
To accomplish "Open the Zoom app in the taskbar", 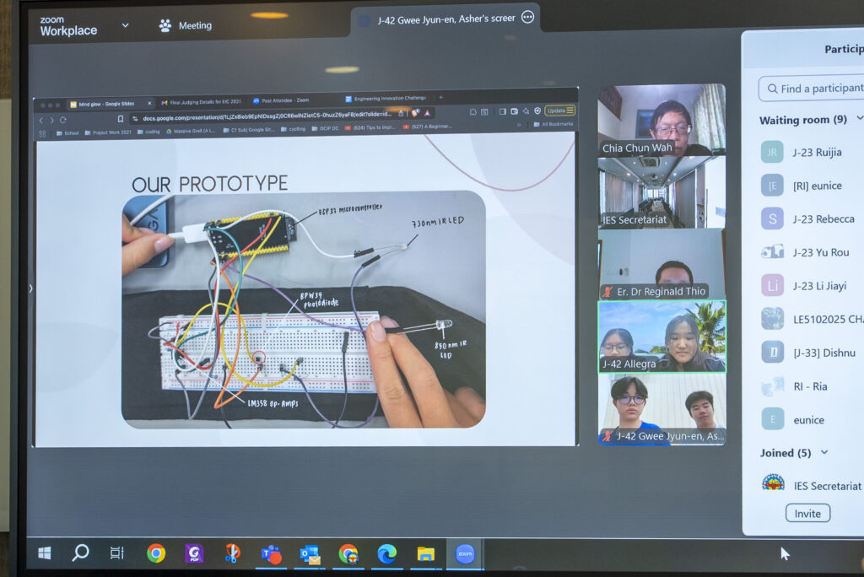I will coord(465,554).
